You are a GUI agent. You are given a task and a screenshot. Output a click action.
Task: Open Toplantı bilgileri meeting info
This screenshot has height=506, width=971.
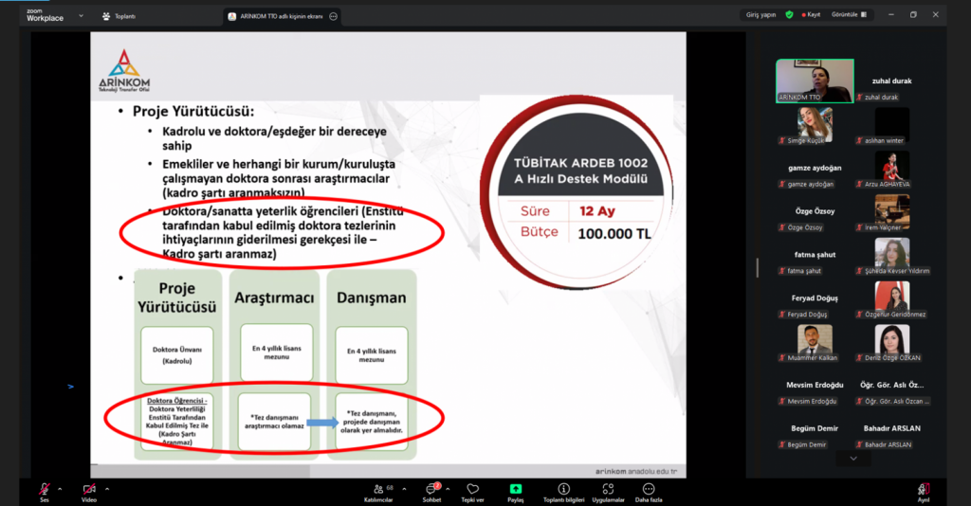(x=563, y=489)
